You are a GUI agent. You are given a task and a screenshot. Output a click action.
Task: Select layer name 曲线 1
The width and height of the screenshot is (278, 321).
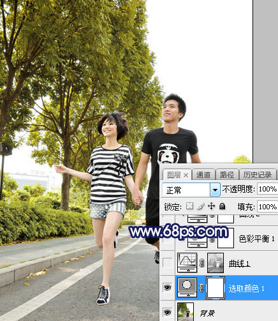(240, 264)
